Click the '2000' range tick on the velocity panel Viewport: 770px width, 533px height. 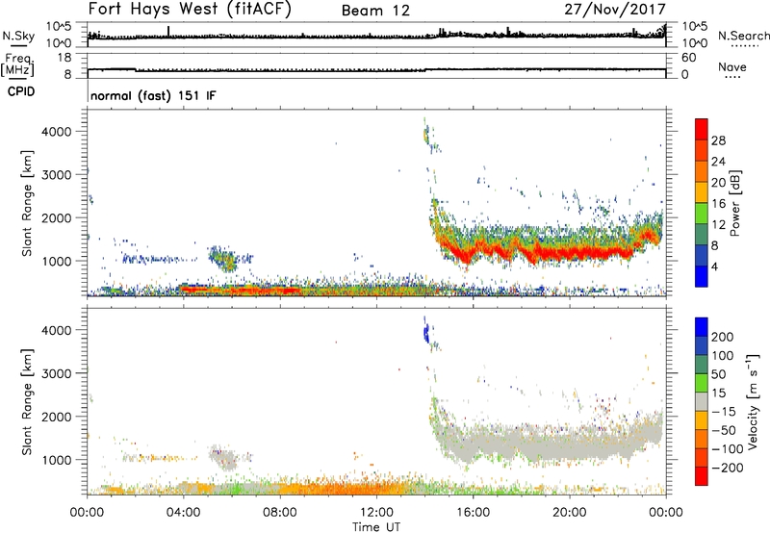click(56, 417)
